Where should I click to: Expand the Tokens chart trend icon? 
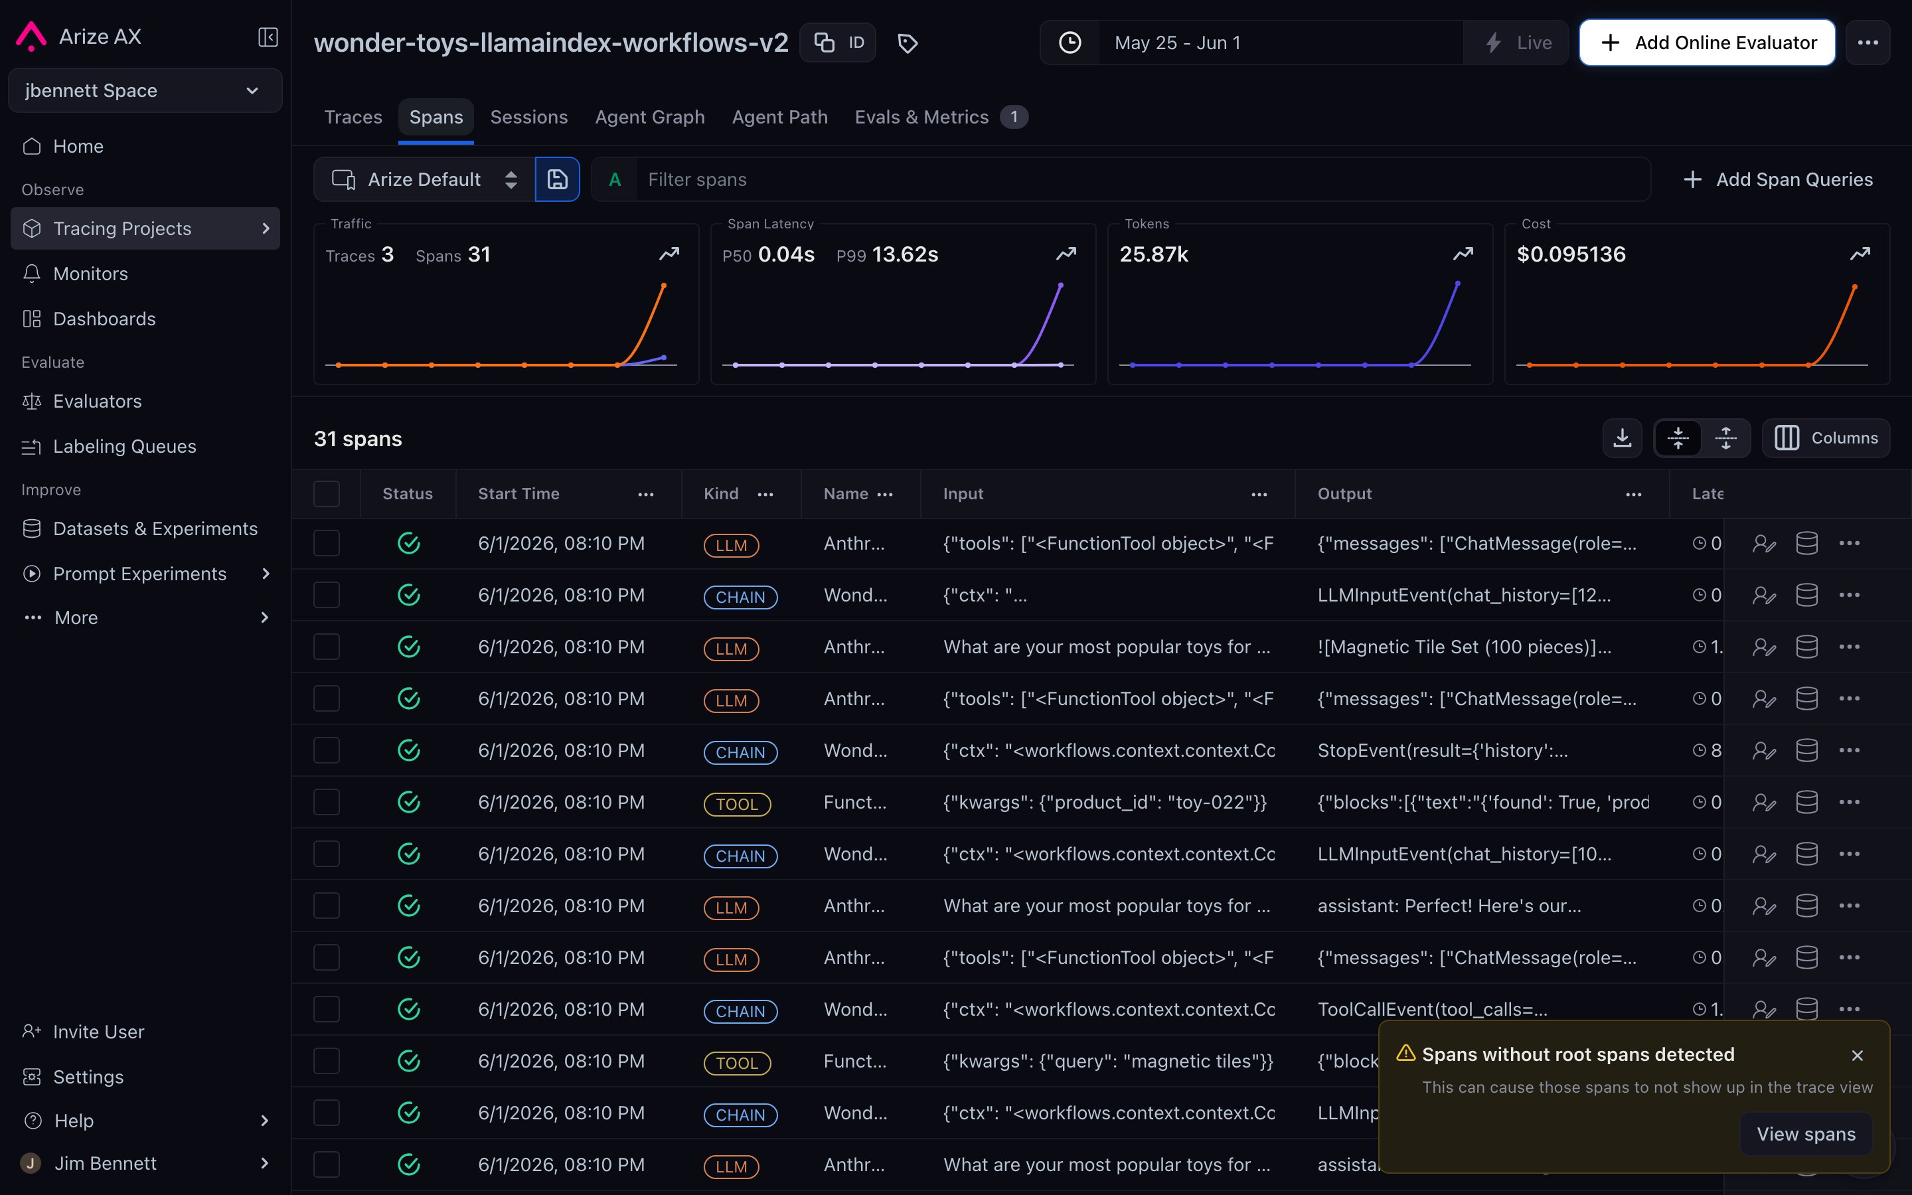pos(1463,254)
